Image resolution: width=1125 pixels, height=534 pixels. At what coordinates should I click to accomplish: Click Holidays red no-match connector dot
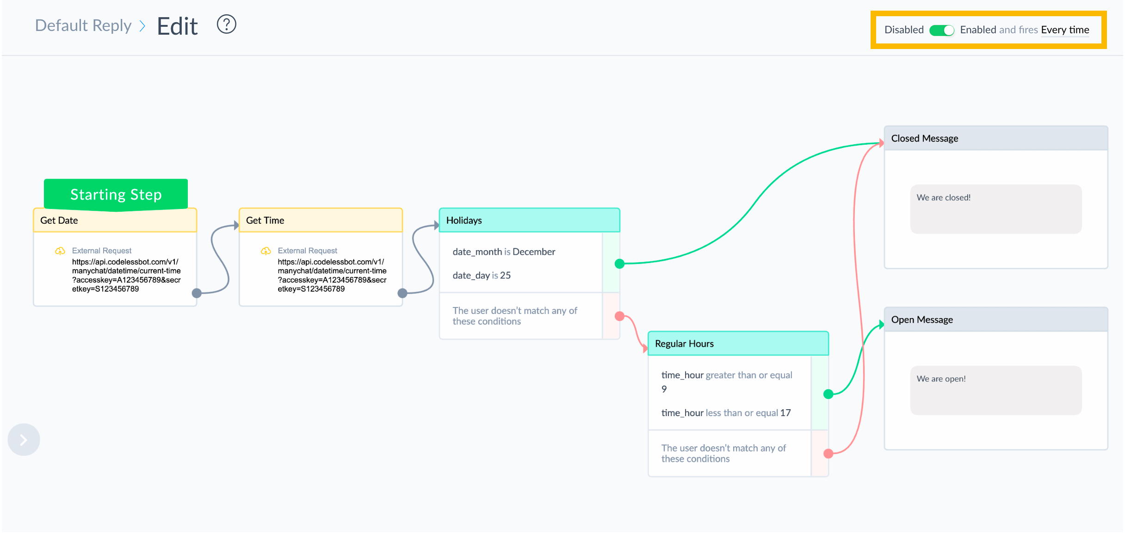(x=619, y=316)
